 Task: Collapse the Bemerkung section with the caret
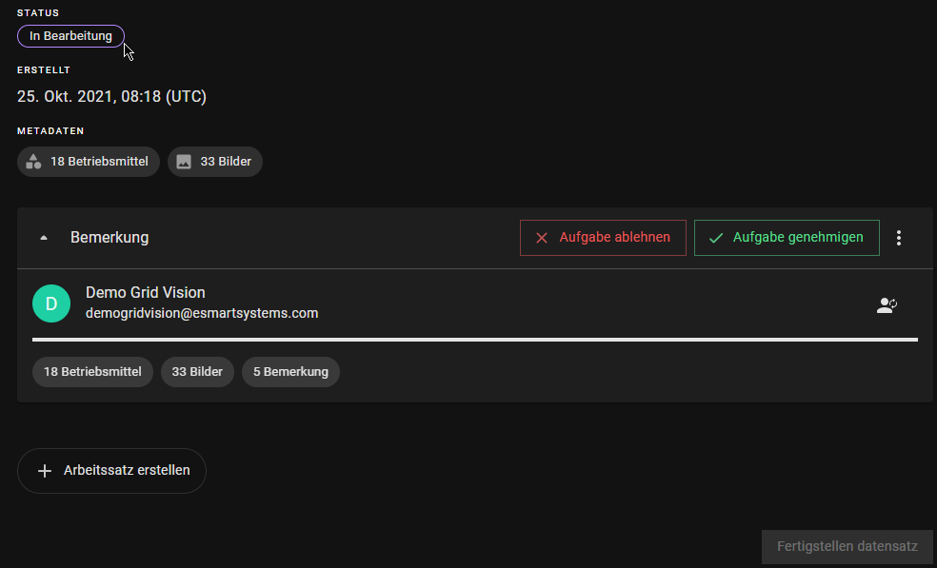44,238
